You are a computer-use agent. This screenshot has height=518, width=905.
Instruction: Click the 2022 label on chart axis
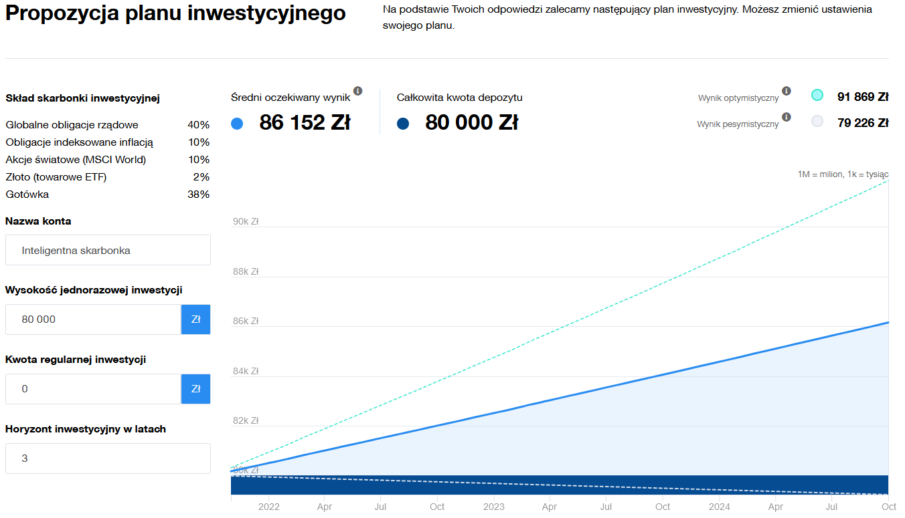coord(268,507)
